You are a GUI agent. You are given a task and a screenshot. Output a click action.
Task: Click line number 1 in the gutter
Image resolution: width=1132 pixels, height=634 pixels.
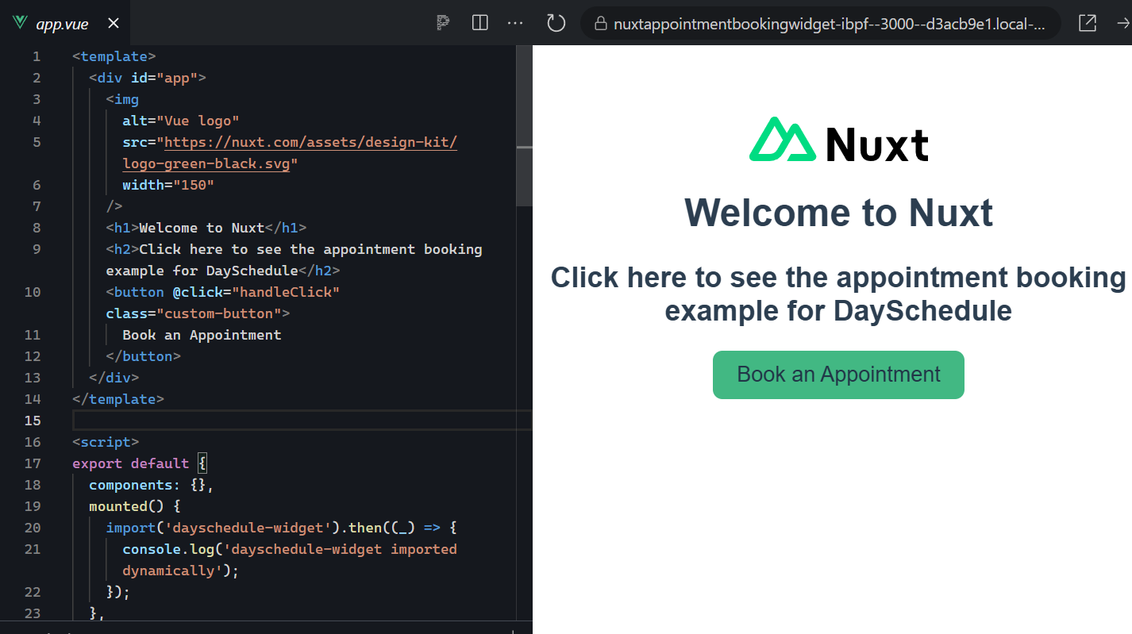click(36, 56)
